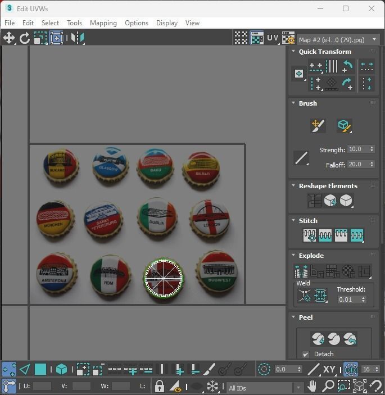Collapse the Quick Transform rollout
385x395 pixels.
293,51
